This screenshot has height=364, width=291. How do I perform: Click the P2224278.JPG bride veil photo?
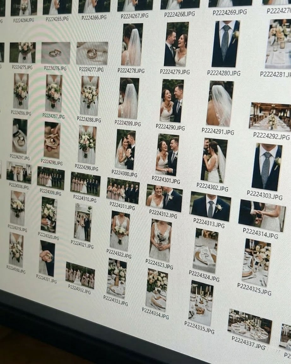pyautogui.click(x=132, y=45)
